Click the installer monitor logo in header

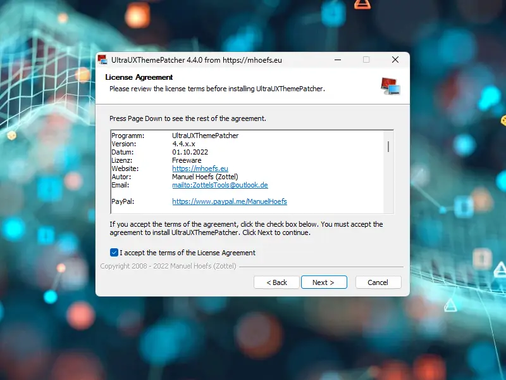(x=390, y=86)
